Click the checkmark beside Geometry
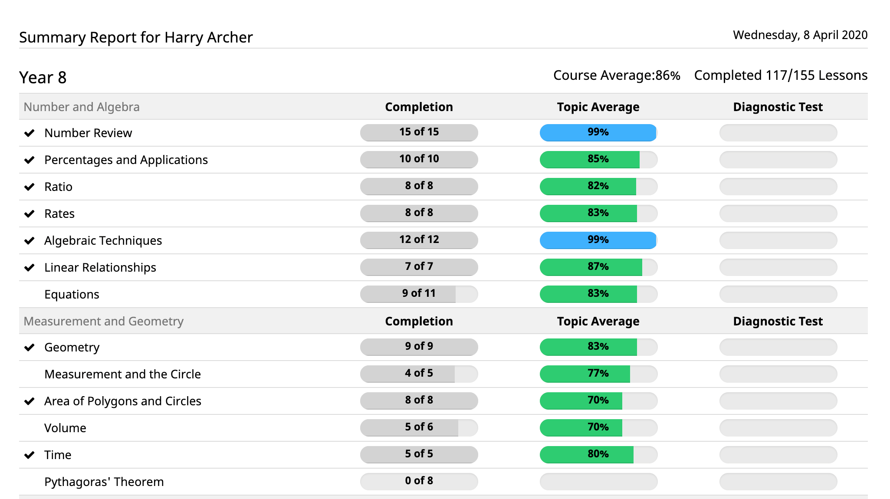Viewport: 890px width, 499px height. [x=30, y=347]
